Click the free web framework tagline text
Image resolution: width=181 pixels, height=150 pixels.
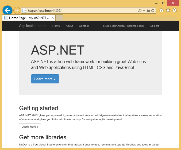tap(88, 64)
